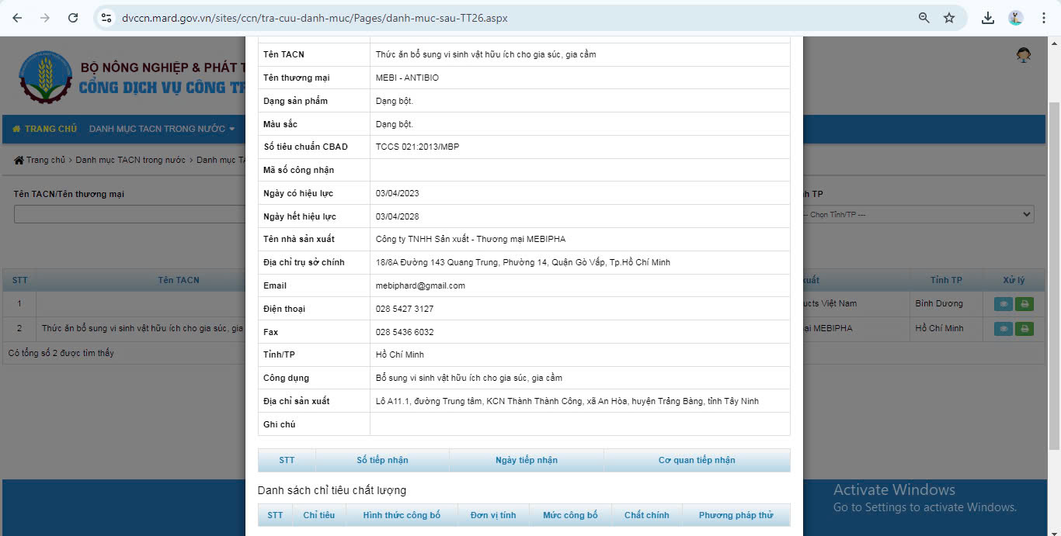Click Mức công bố column header
Screen dimensions: 1061x536
click(570, 515)
